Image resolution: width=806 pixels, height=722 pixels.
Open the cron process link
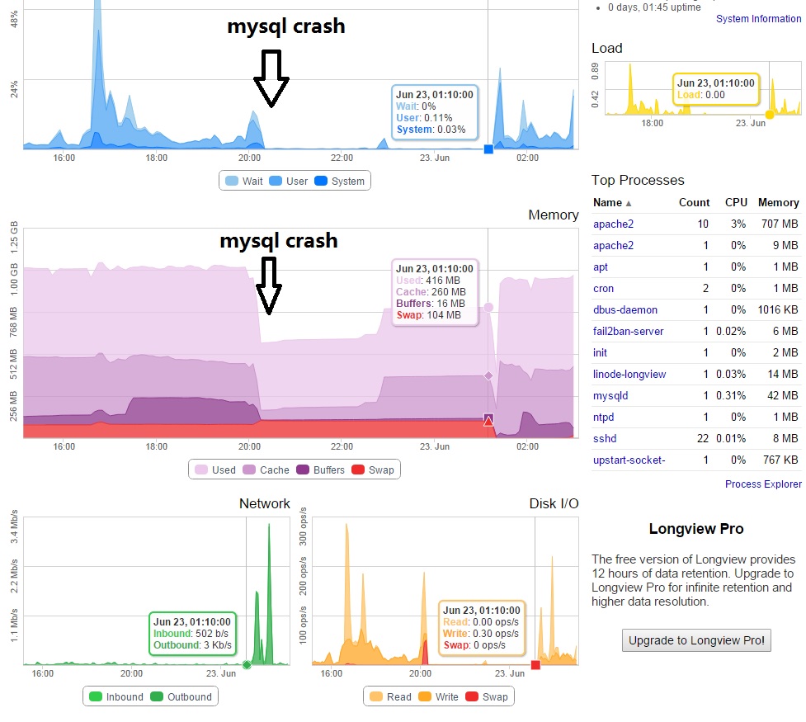pyautogui.click(x=603, y=289)
